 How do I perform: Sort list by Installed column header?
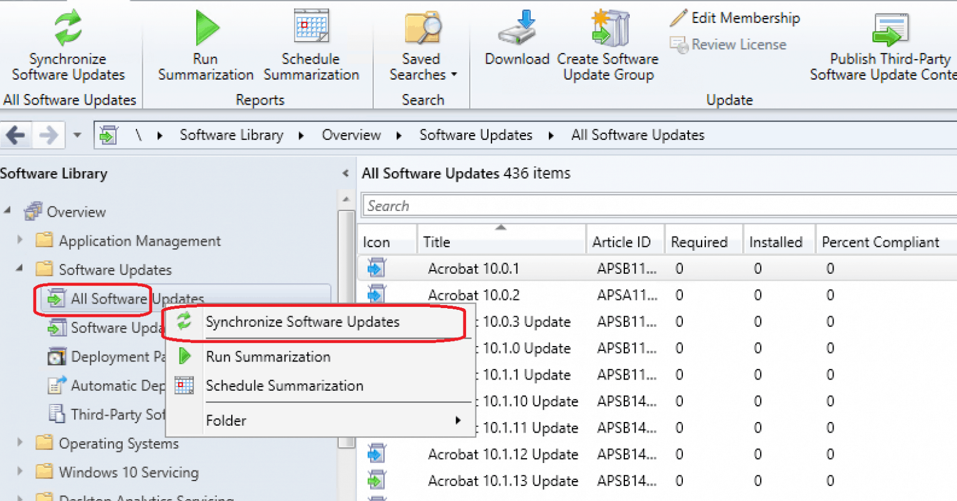779,241
